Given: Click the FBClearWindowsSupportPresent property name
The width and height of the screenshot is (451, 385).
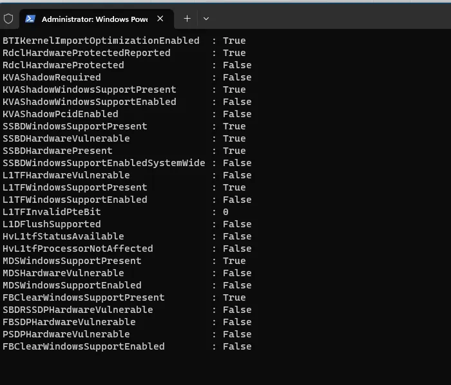Looking at the screenshot, I should click(84, 297).
